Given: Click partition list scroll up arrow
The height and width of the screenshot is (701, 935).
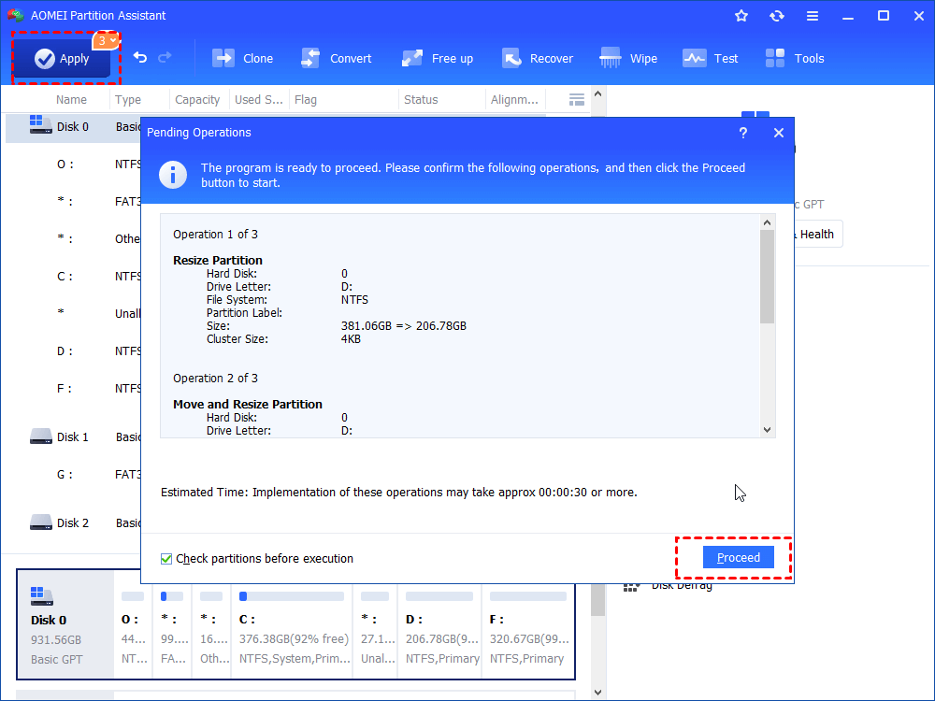Looking at the screenshot, I should click(598, 93).
